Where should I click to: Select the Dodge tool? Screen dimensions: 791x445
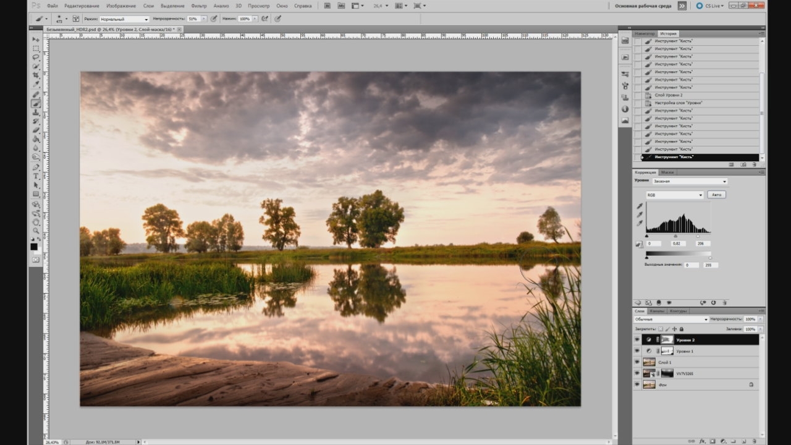click(x=36, y=156)
